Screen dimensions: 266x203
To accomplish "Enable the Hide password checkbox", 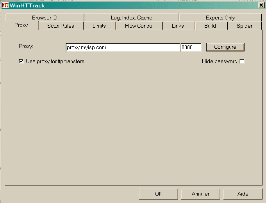I will point(242,61).
